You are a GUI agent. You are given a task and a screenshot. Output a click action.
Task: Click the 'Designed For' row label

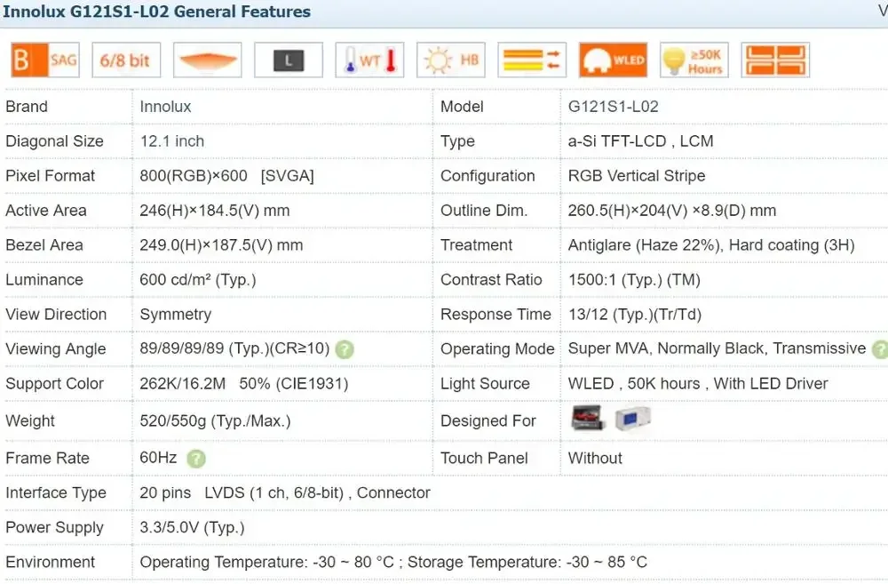tap(488, 420)
